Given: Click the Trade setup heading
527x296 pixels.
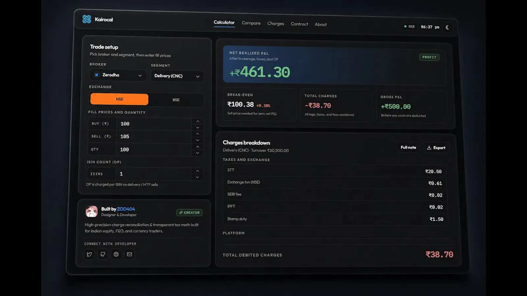Looking at the screenshot, I should tap(104, 47).
